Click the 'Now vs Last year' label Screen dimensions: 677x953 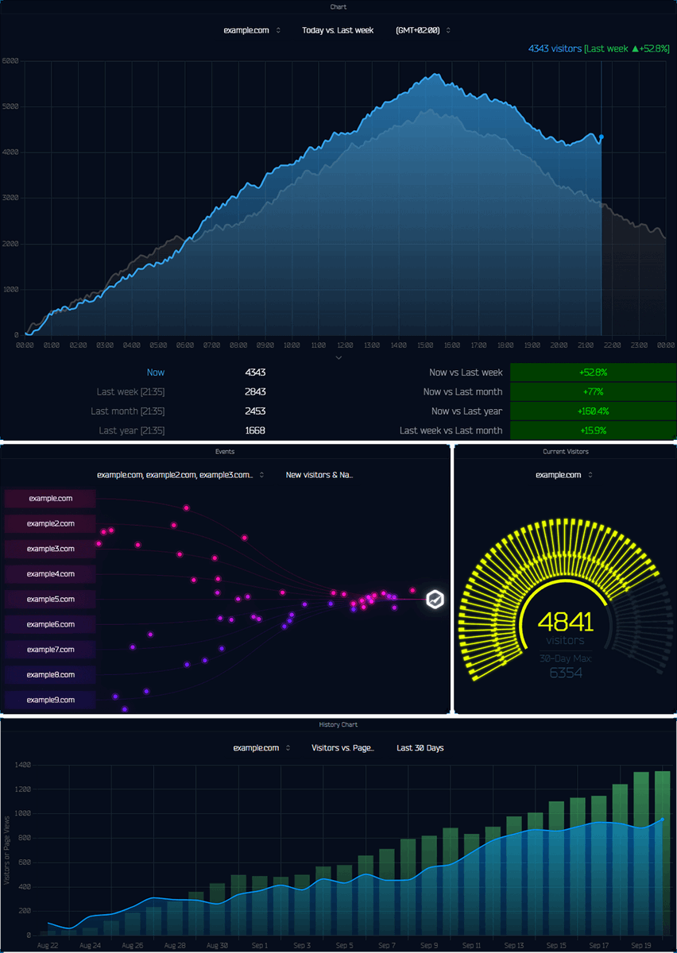465,411
